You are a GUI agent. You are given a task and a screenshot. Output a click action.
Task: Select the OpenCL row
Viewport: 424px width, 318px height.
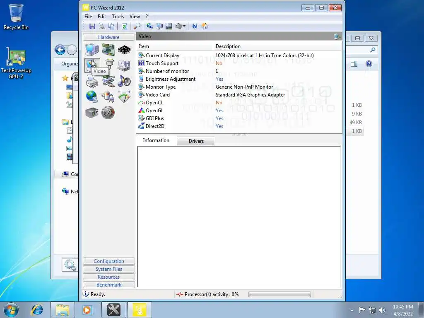tap(239, 103)
